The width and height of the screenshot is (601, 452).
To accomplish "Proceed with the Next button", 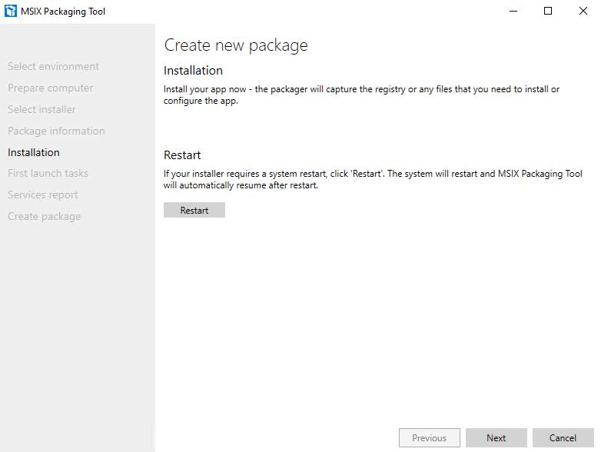I will [496, 438].
